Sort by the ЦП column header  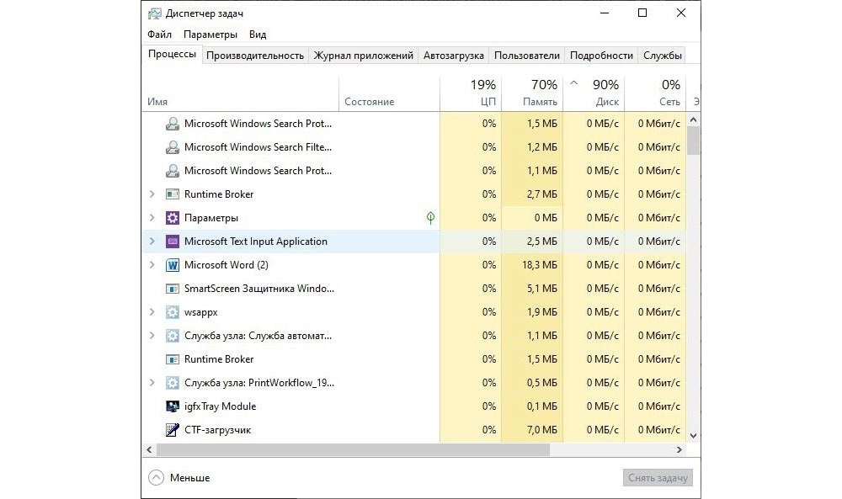tap(471, 94)
